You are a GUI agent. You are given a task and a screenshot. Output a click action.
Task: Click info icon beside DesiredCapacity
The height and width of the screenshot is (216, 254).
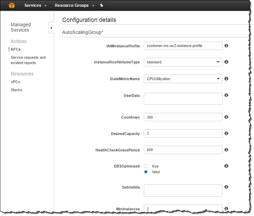coord(226,133)
